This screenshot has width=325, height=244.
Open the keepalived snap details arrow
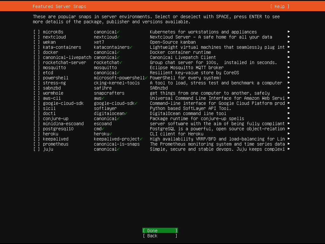click(x=288, y=139)
